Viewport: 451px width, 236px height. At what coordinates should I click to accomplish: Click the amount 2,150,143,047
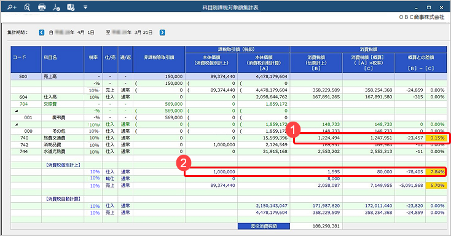pos(272,206)
